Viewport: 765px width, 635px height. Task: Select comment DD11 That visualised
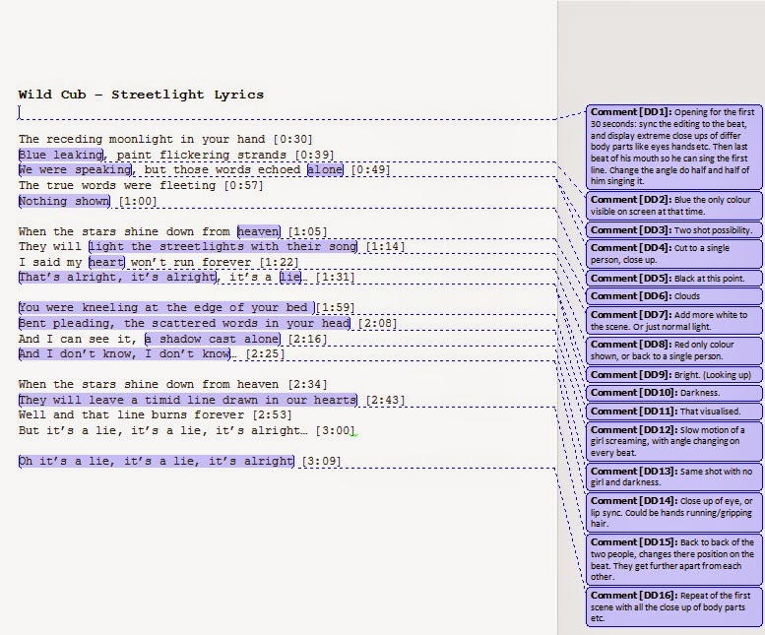point(673,412)
